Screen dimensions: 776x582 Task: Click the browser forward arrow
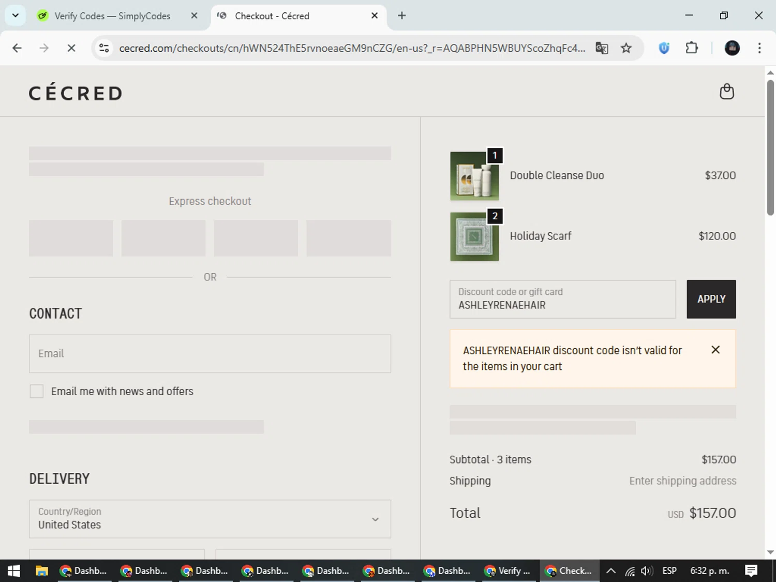pos(44,48)
